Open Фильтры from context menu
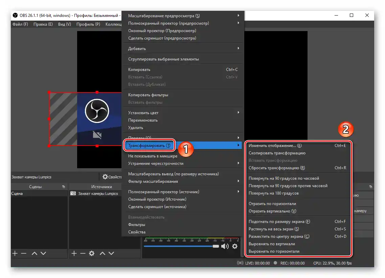 pyautogui.click(x=183, y=225)
